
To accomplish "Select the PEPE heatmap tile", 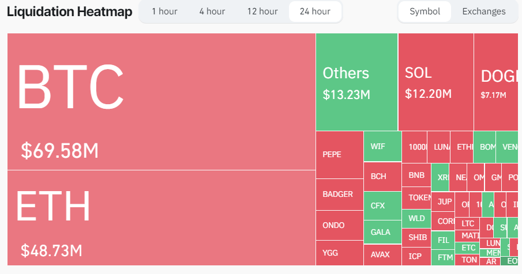I will point(339,155).
